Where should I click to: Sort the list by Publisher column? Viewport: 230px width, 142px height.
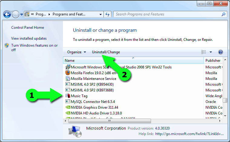pos(213,61)
